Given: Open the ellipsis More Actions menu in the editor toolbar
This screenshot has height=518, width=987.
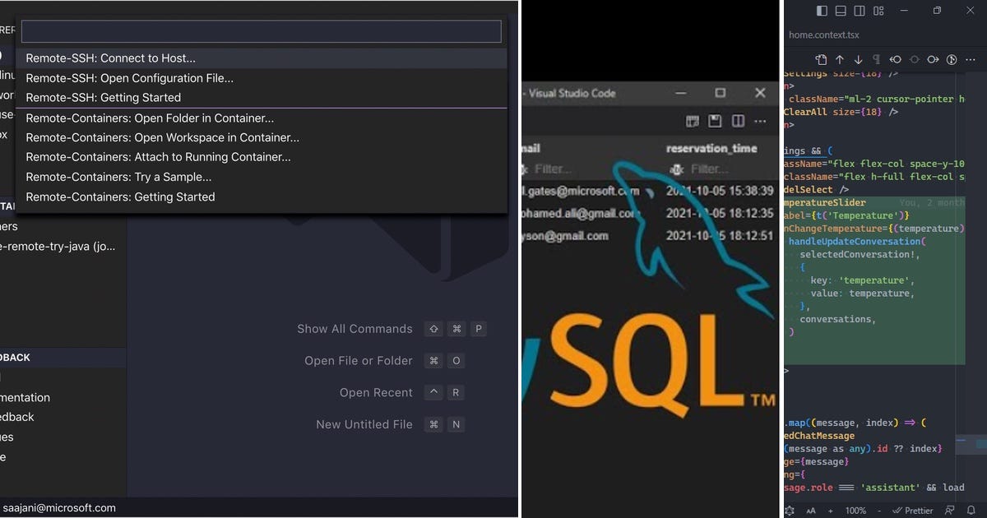Looking at the screenshot, I should point(971,59).
